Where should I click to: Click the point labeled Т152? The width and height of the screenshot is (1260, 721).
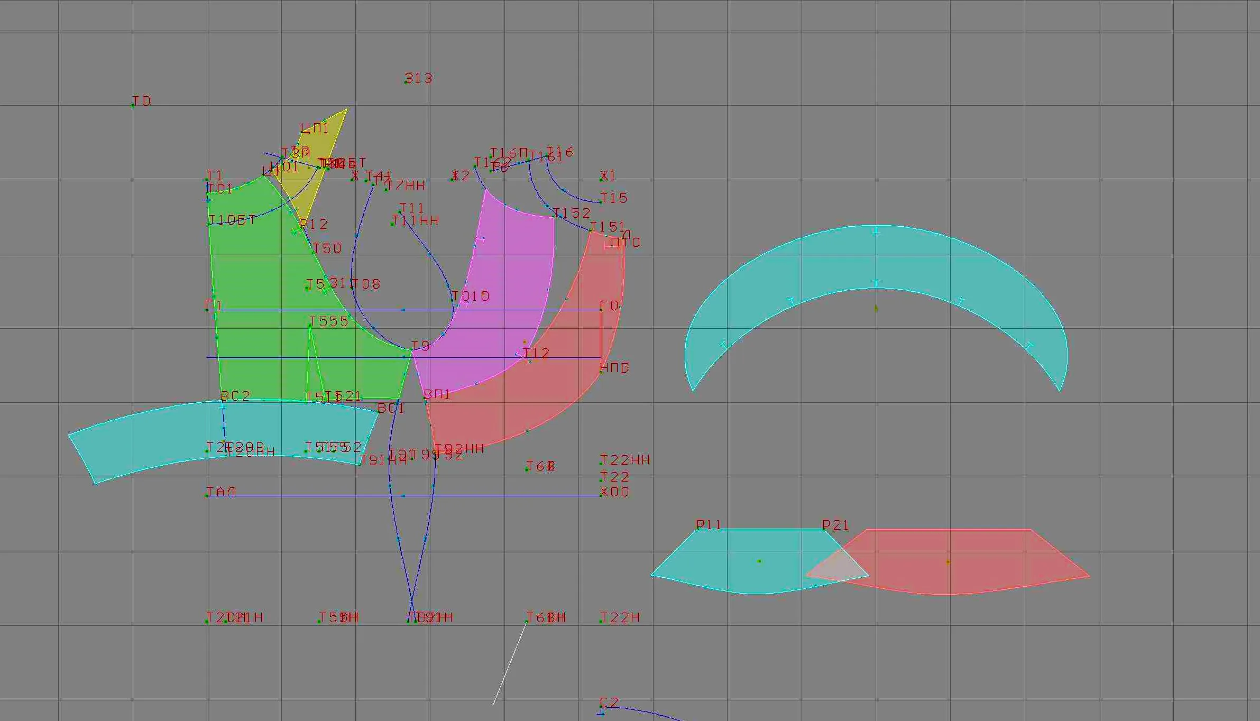click(554, 217)
